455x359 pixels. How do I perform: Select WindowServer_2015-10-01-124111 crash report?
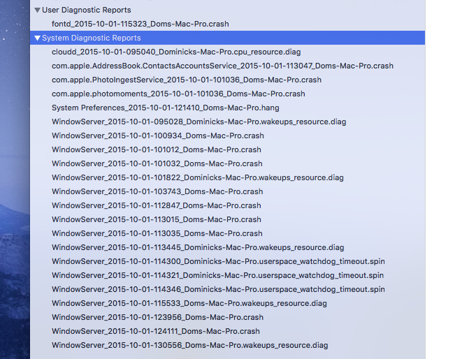(156, 331)
